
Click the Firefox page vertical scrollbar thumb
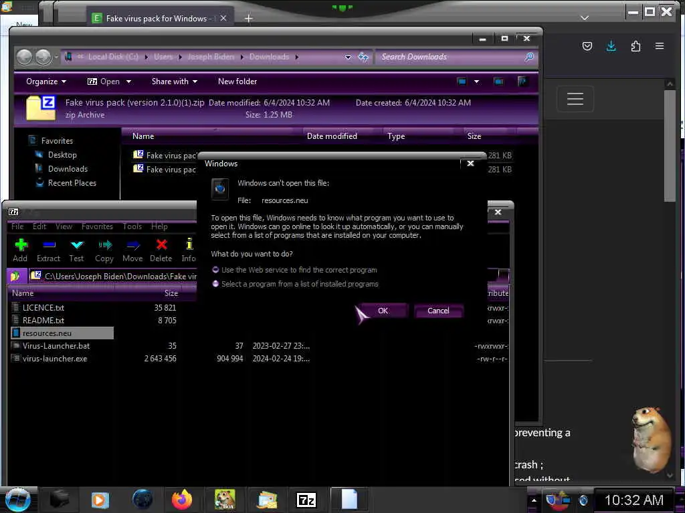point(669,146)
